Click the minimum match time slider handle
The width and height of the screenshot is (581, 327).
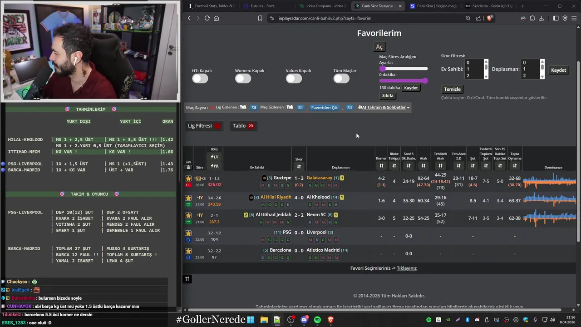click(382, 69)
